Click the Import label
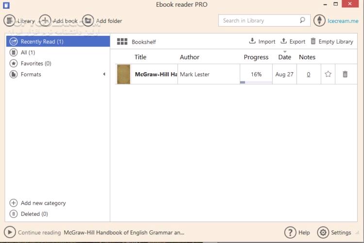364x243 pixels. pos(267,42)
